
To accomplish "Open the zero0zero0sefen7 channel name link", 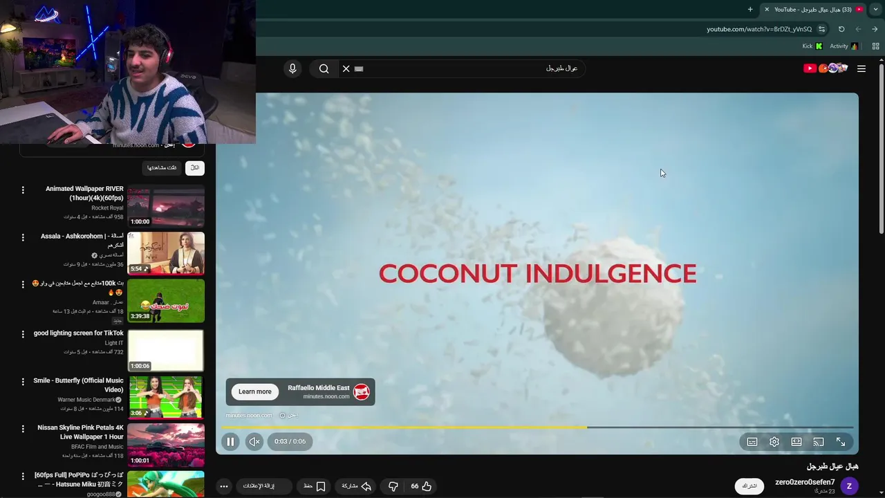I will pyautogui.click(x=805, y=482).
